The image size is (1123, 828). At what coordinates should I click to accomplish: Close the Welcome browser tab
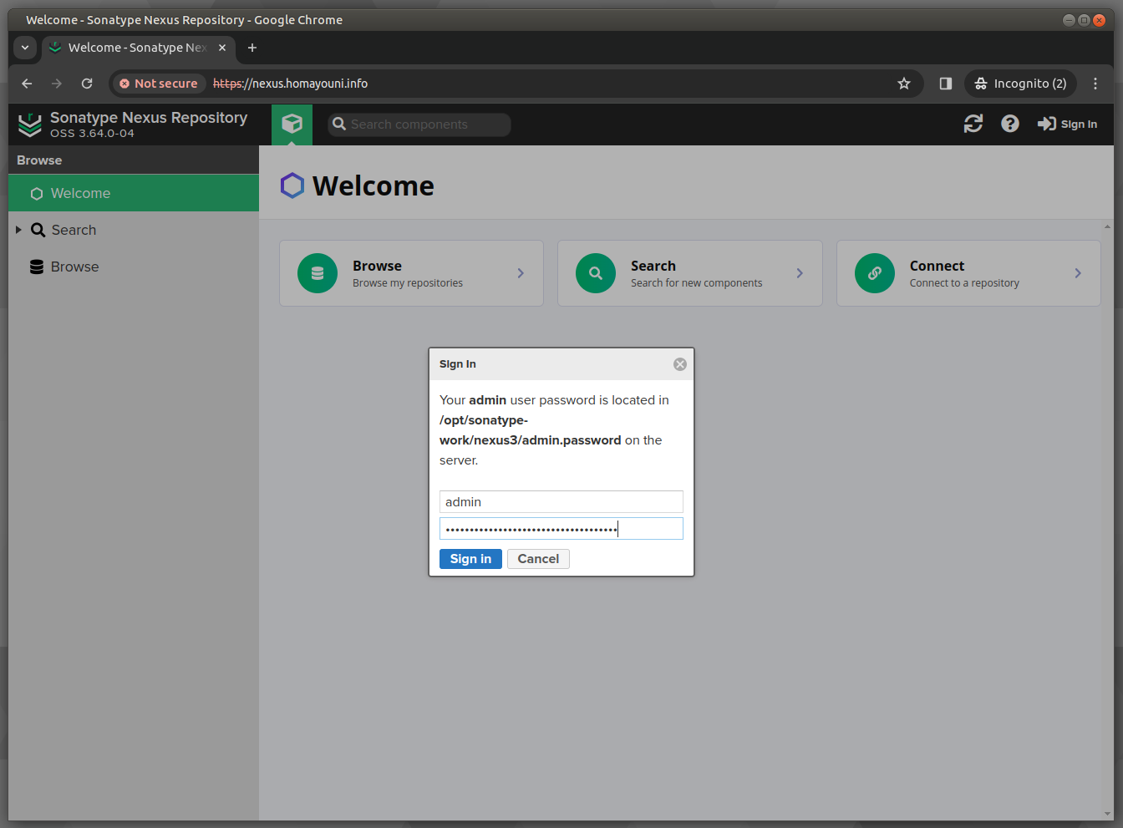[222, 48]
